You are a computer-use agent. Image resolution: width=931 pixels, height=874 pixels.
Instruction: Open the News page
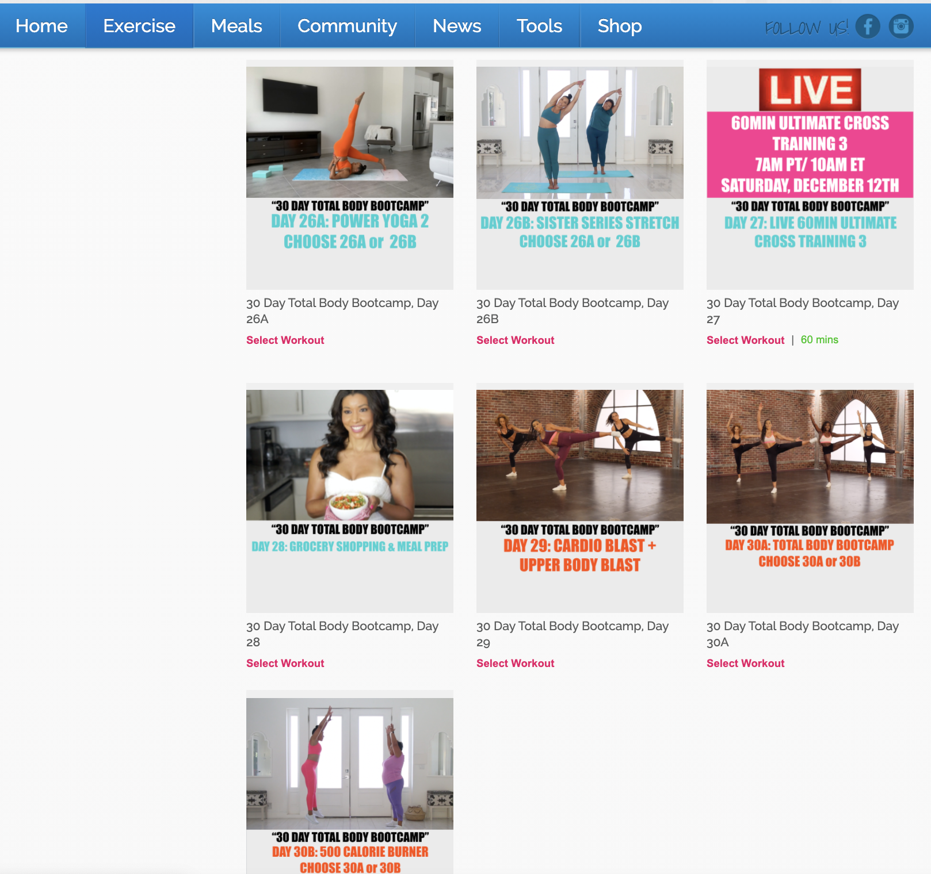(x=456, y=26)
